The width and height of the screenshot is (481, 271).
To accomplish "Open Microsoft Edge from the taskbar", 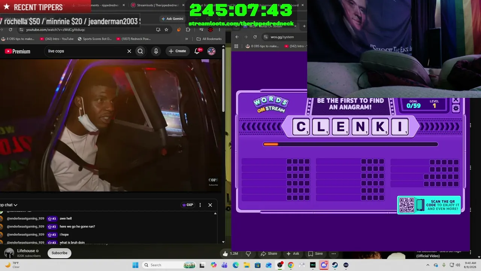I will point(236,265).
